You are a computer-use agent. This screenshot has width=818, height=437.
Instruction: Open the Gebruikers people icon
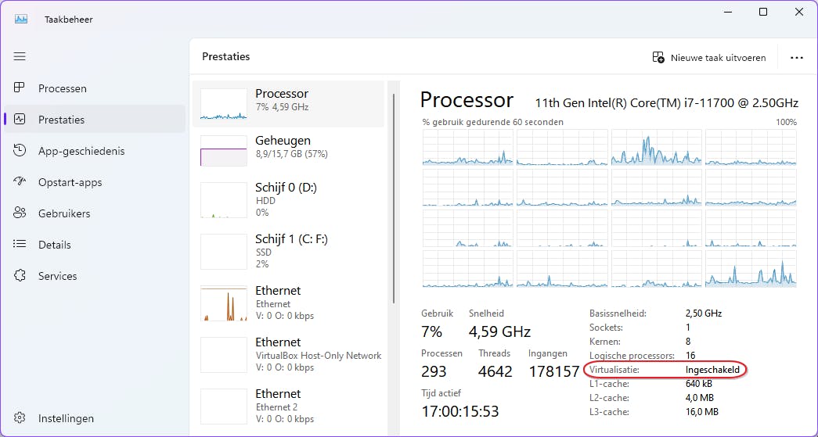point(20,213)
